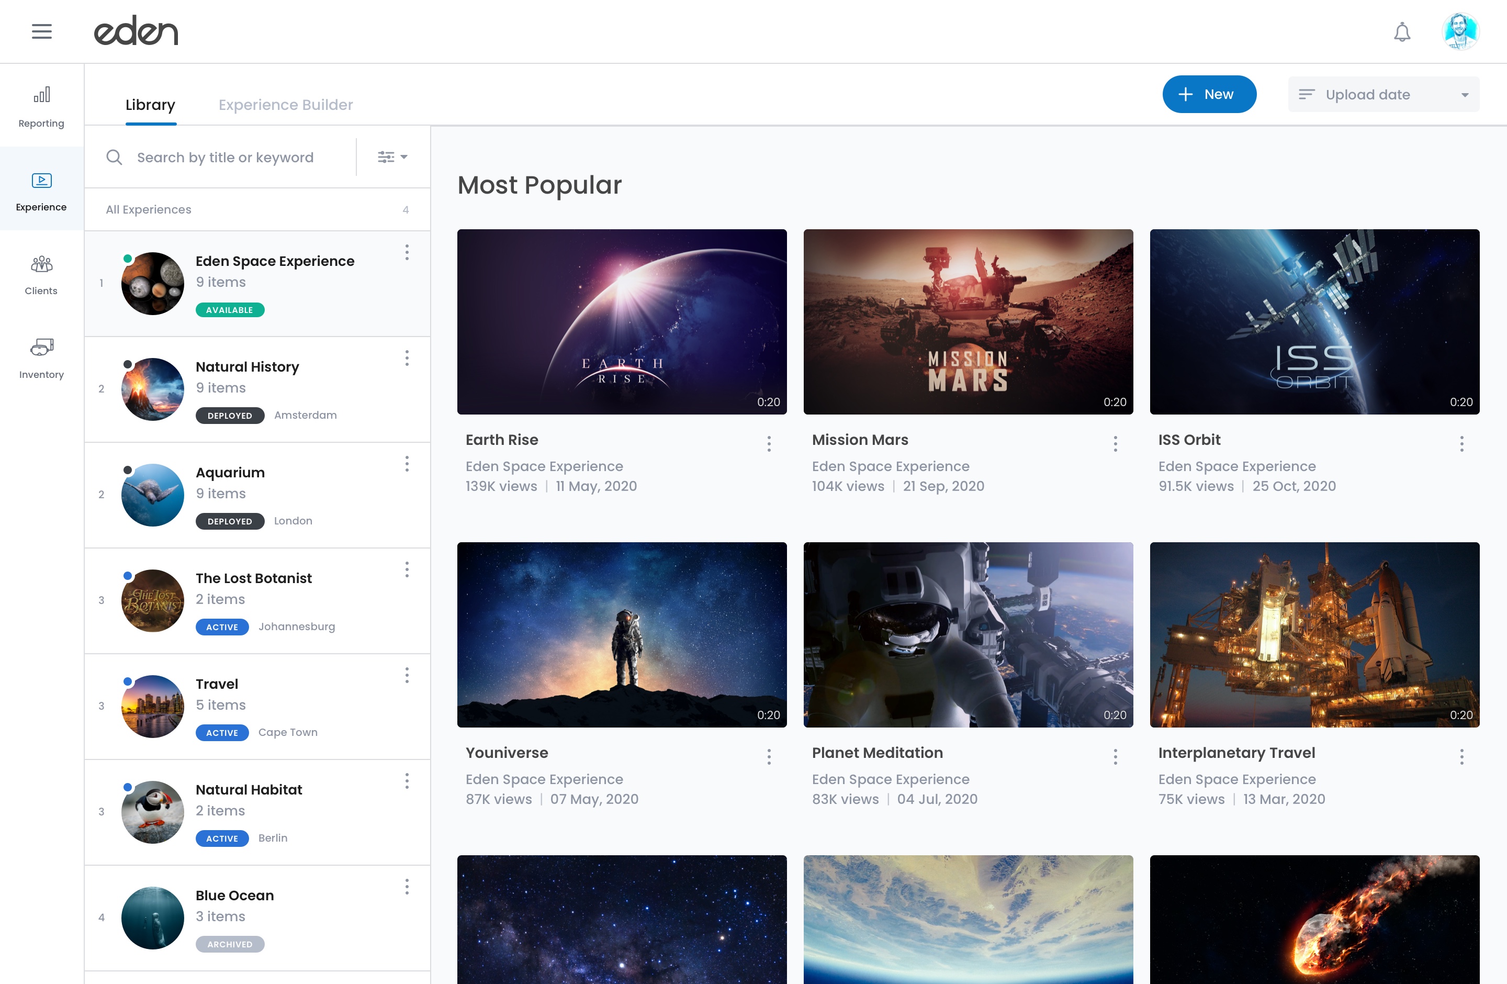The image size is (1507, 984).
Task: Open options for The Lost Botanist
Action: click(407, 570)
